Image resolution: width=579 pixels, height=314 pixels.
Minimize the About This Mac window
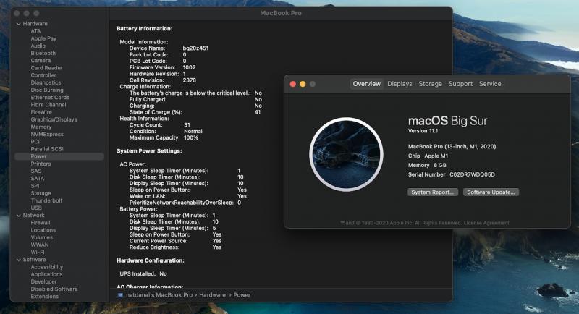click(303, 84)
